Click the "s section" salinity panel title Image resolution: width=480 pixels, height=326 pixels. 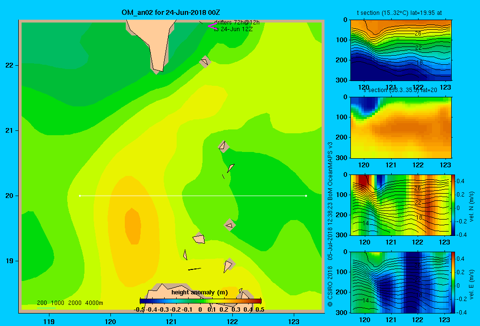[x=400, y=90]
